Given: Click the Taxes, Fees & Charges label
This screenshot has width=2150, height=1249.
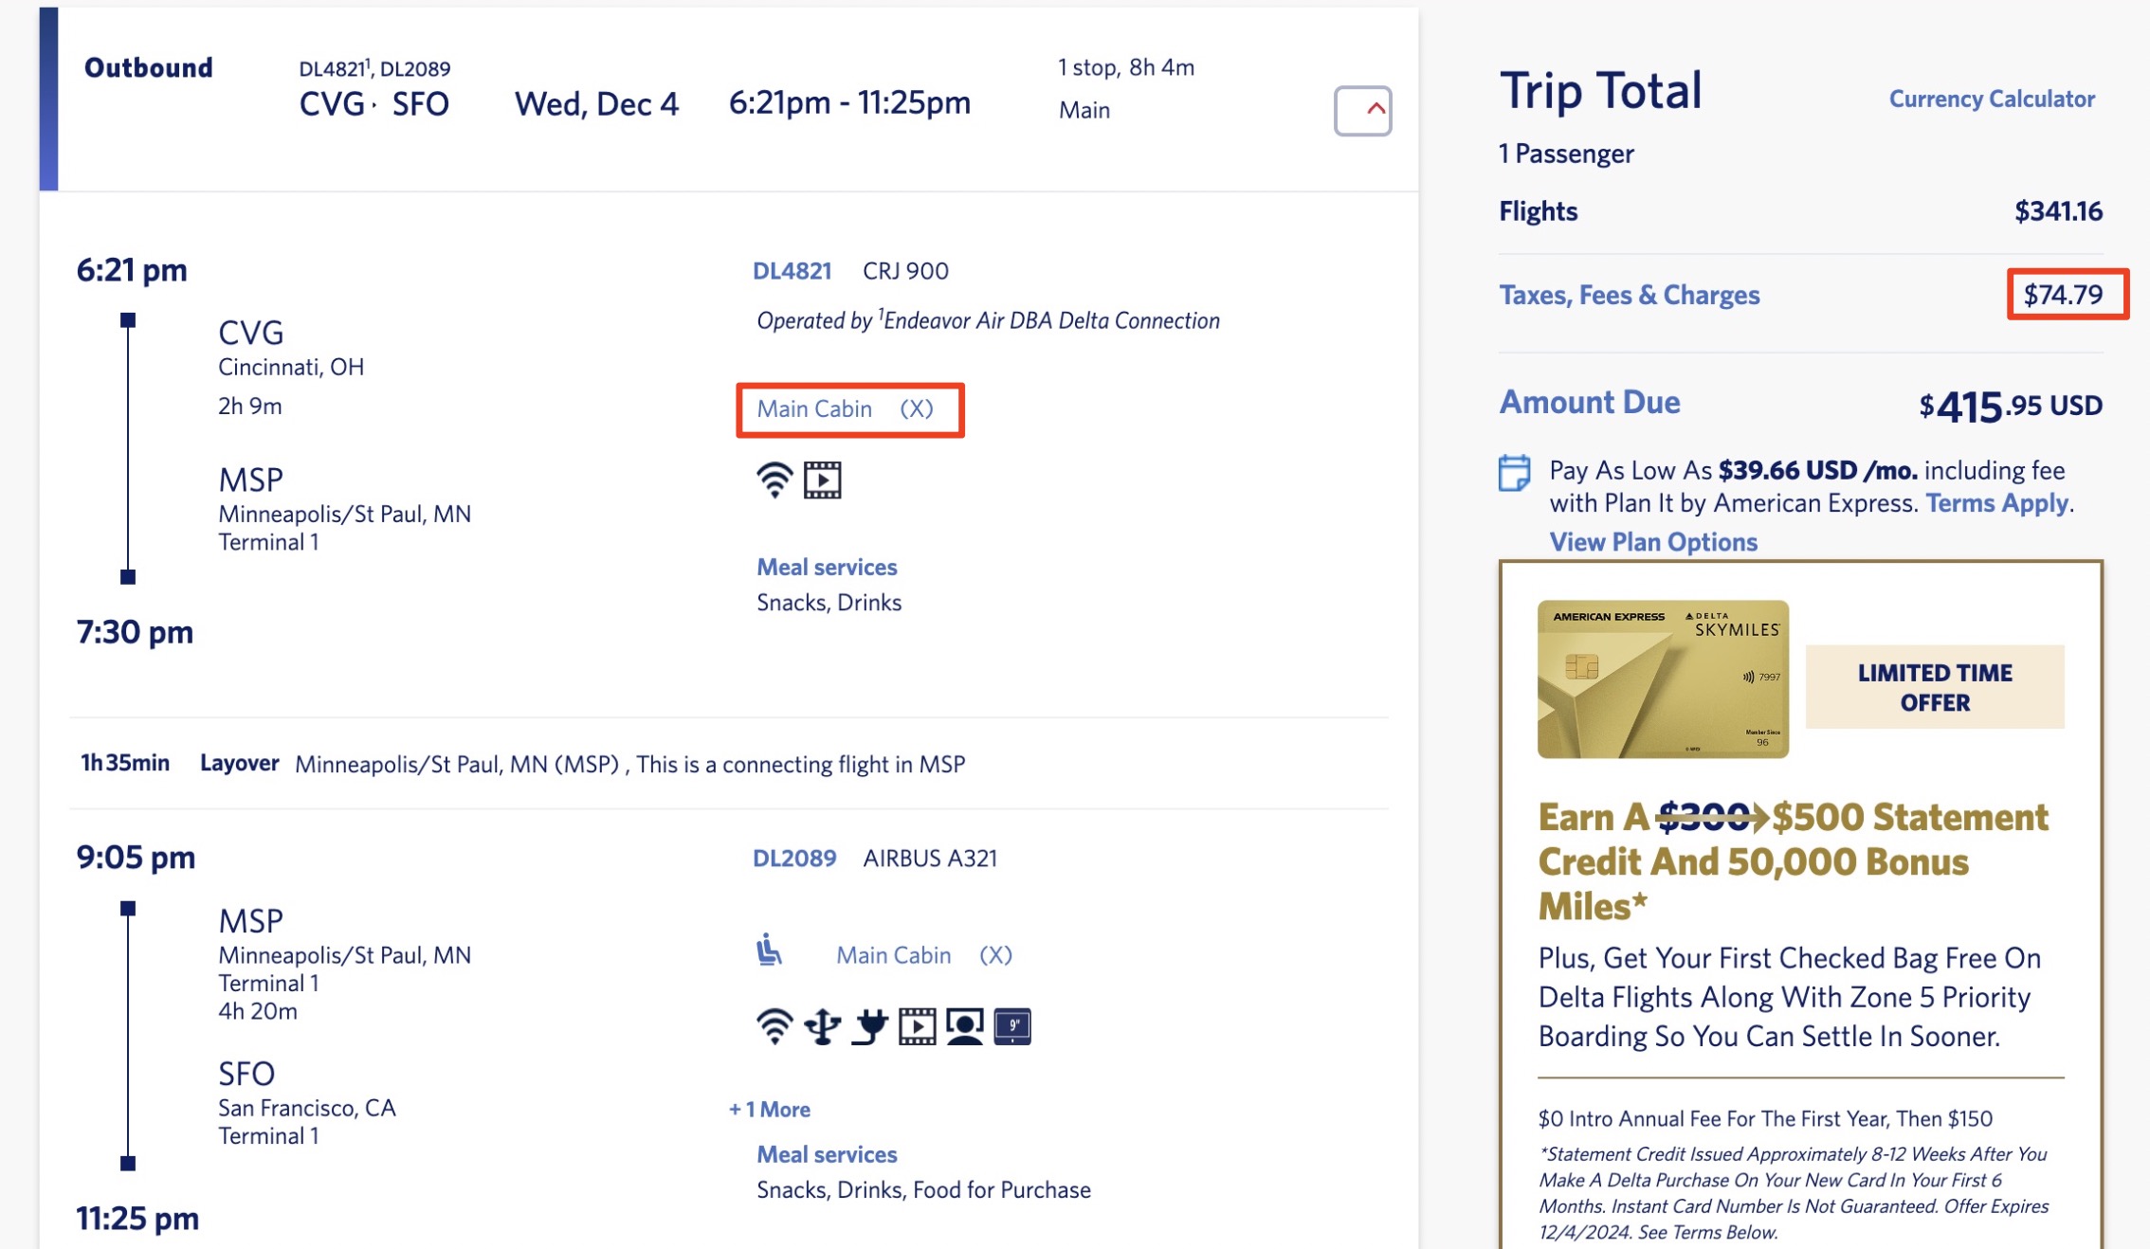Looking at the screenshot, I should pyautogui.click(x=1630, y=295).
